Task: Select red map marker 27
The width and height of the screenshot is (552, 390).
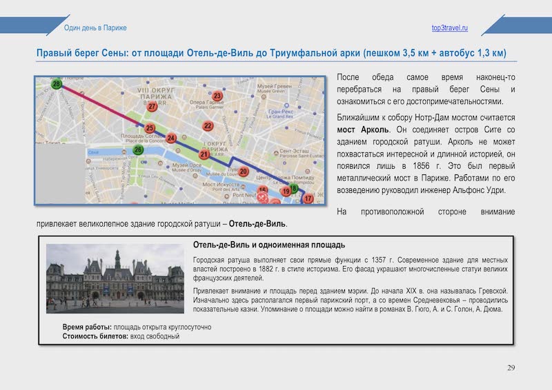Action: tap(152, 107)
